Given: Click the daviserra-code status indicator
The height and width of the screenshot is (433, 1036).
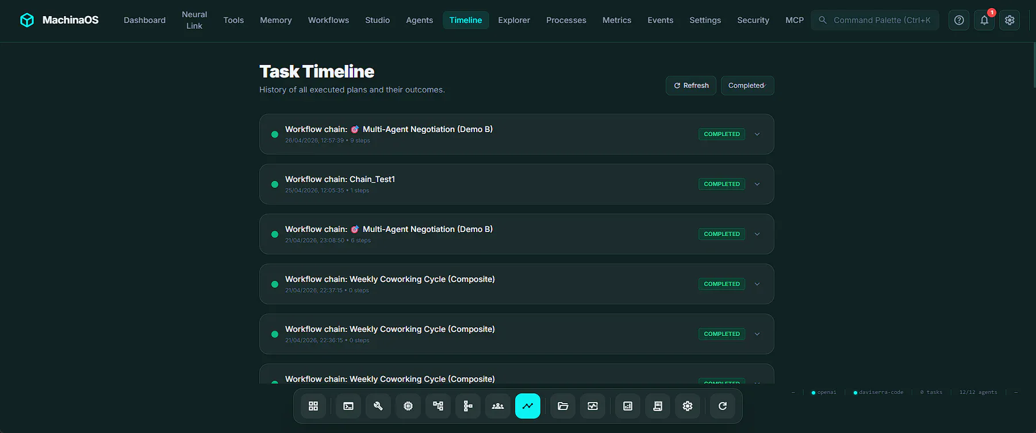Looking at the screenshot, I should (878, 392).
